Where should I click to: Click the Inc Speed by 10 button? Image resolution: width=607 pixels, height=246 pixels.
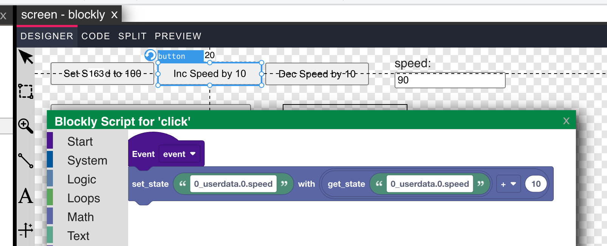[209, 74]
